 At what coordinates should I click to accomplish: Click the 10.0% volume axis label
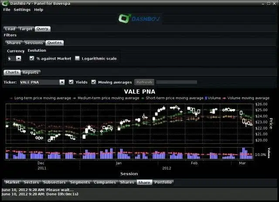pyautogui.click(x=260, y=155)
